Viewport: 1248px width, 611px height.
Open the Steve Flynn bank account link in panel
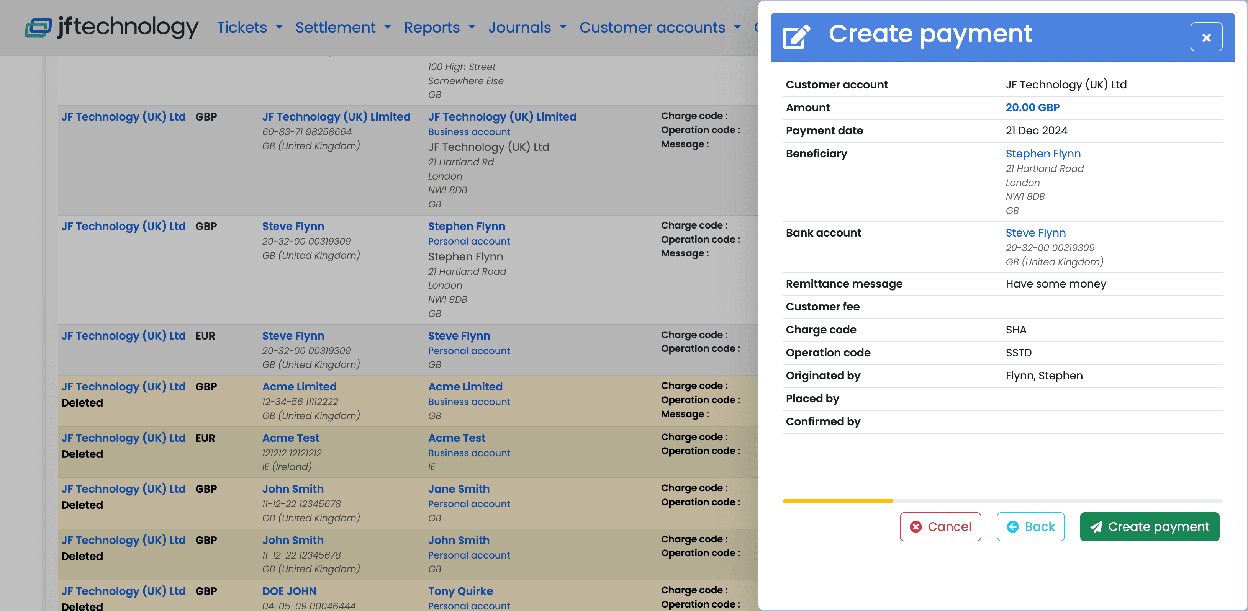[1035, 233]
